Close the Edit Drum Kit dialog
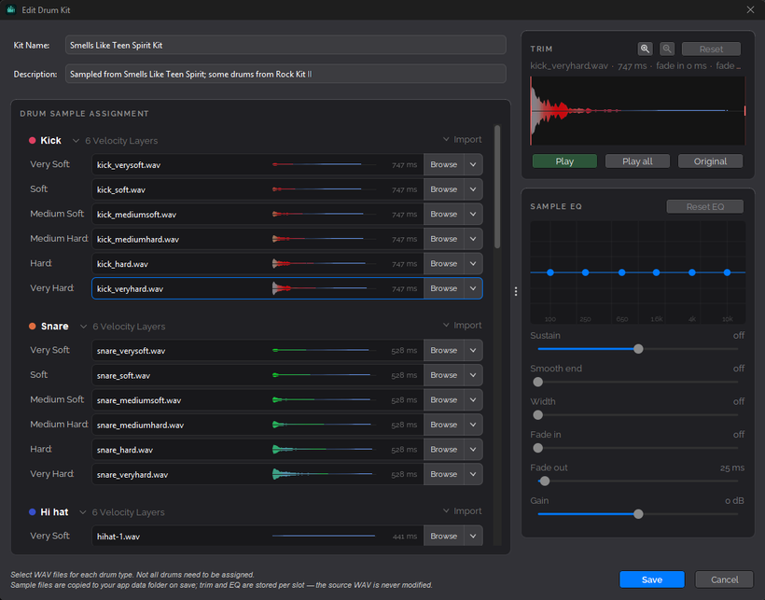This screenshot has height=600, width=765. point(750,9)
